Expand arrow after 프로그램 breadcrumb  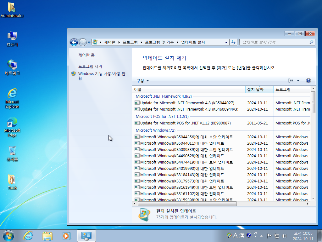(142, 43)
